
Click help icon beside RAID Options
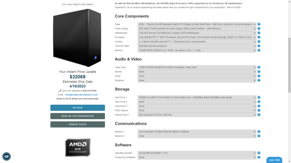click(259, 110)
